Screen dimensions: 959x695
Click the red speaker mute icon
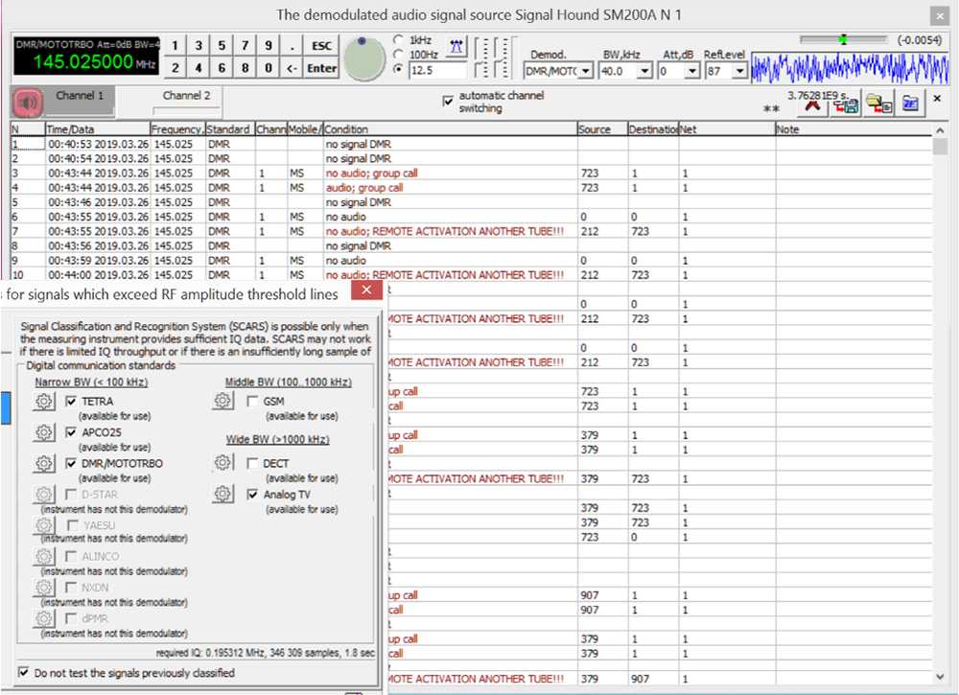pos(30,102)
